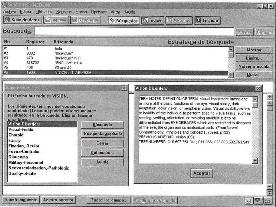The width and height of the screenshot is (276, 207).
Task: Open the Base de datos toolbar button
Action: point(23,20)
